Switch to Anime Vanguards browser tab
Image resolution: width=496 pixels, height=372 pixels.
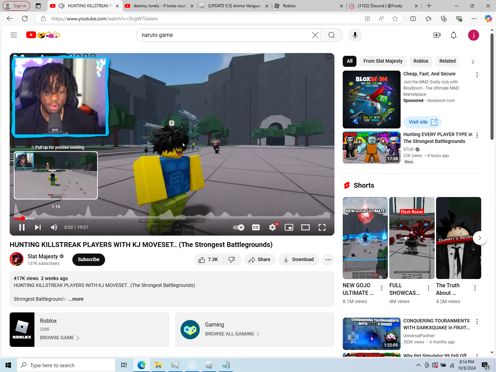tap(235, 6)
